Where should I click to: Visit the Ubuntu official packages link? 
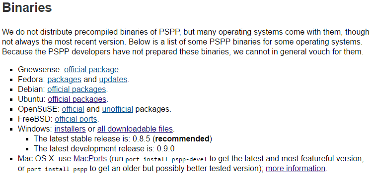click(x=77, y=99)
